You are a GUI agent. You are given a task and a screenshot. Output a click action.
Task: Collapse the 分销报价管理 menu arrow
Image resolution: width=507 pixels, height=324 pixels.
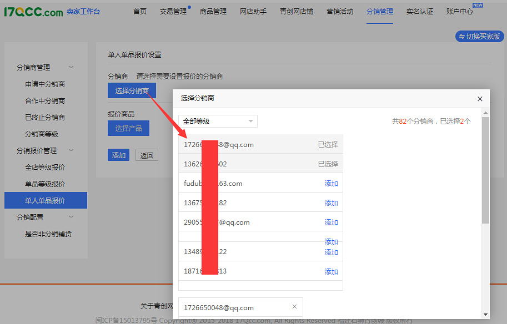tap(71, 150)
